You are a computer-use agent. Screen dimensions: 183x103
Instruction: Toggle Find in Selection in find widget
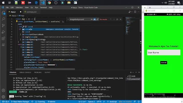117,19
